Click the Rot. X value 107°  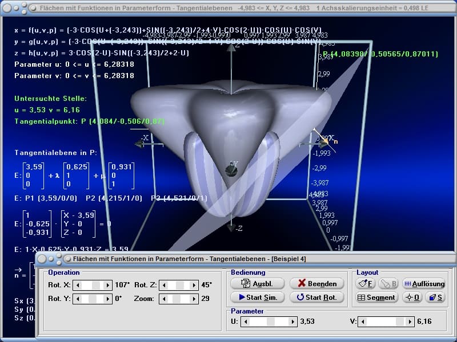(122, 284)
